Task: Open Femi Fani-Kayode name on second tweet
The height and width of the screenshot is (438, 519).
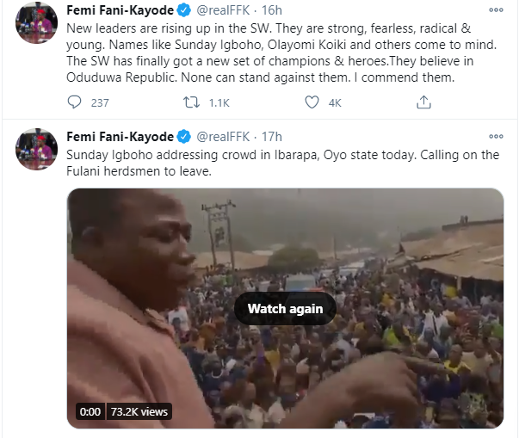Action: click(x=119, y=136)
